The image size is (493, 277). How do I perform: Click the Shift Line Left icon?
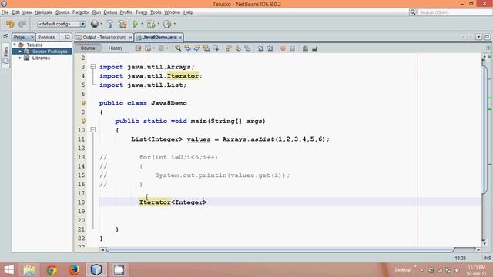pos(260,48)
